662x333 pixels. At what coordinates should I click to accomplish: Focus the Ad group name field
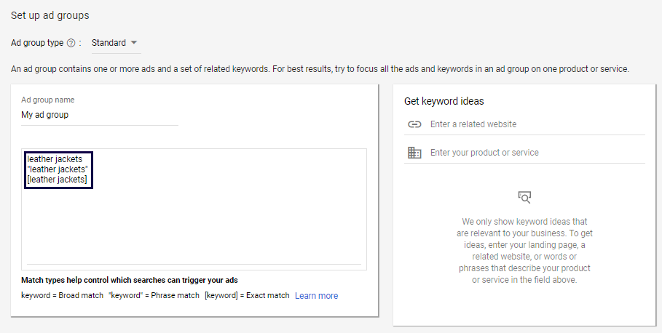click(99, 115)
